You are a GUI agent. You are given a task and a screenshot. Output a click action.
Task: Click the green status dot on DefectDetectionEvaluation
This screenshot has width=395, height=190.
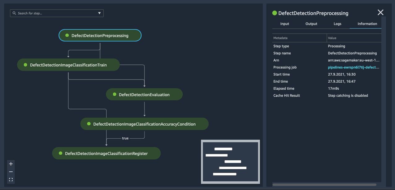coord(115,94)
